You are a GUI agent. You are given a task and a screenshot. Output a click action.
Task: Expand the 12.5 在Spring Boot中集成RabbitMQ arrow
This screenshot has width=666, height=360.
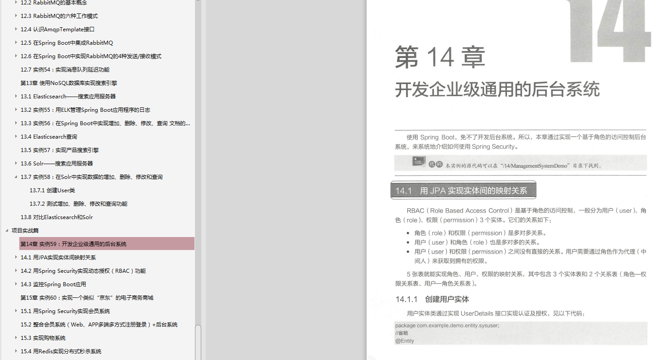(x=16, y=43)
